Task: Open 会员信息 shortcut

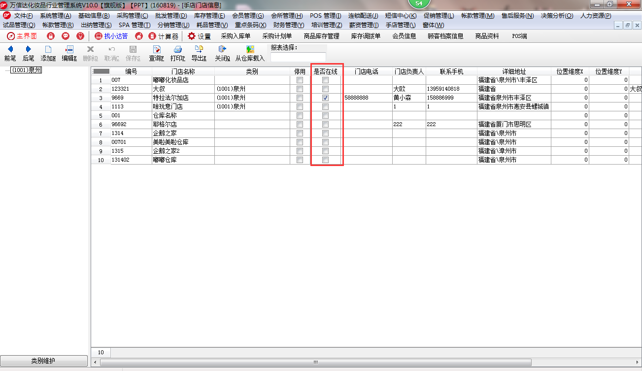Action: [404, 36]
